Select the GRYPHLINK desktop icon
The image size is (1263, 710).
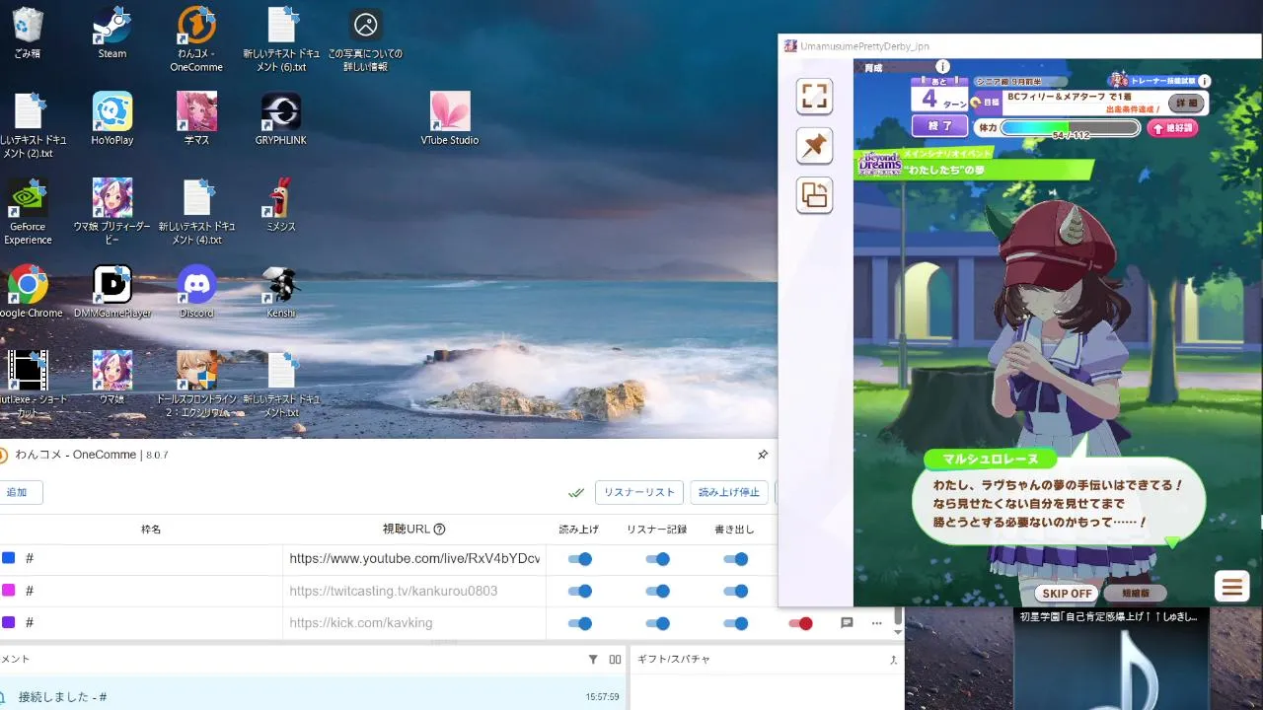(x=281, y=119)
